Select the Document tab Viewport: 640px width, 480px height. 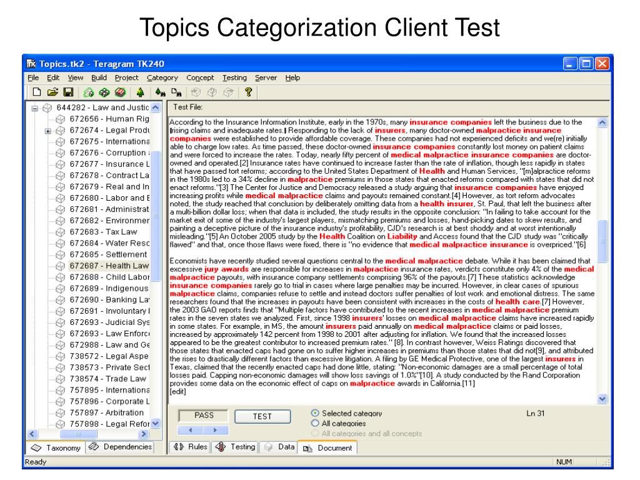click(327, 447)
